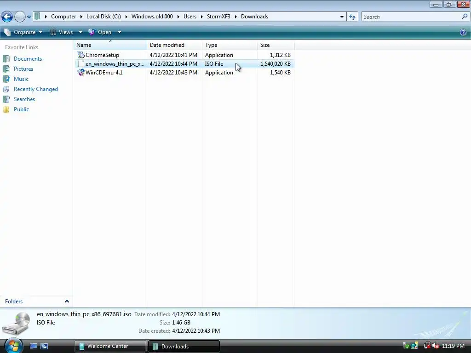Click the Views button
Viewport: 471px width, 353px height.
(62, 32)
